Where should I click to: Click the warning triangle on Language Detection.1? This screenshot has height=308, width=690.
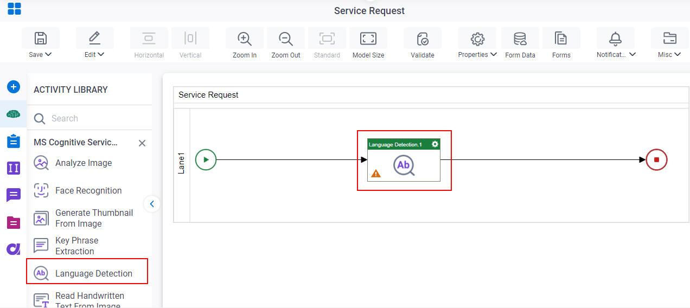376,174
